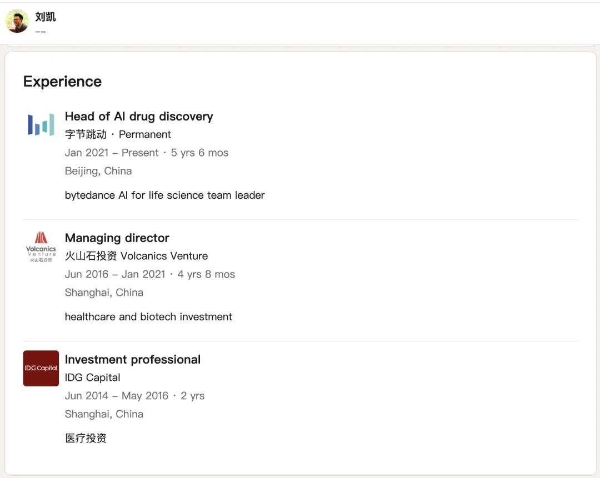Open the ByteDance company logo
Screen dimensions: 600x478
tap(41, 125)
